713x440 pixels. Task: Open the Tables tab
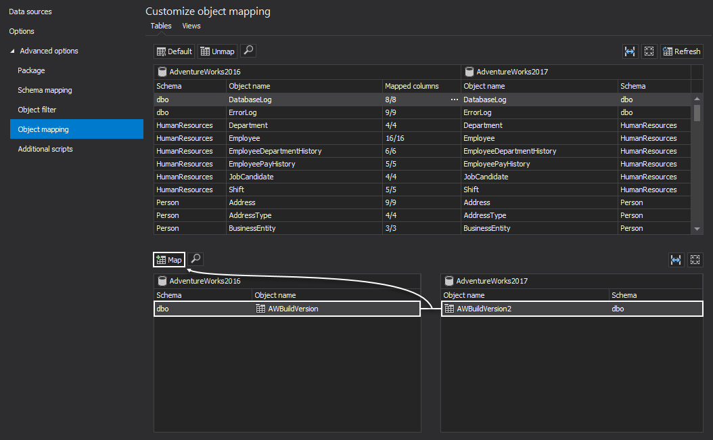[x=161, y=26]
